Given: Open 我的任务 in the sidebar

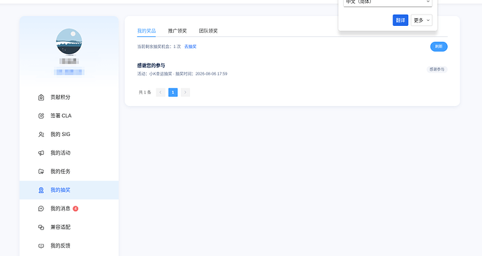Looking at the screenshot, I should pyautogui.click(x=69, y=172).
